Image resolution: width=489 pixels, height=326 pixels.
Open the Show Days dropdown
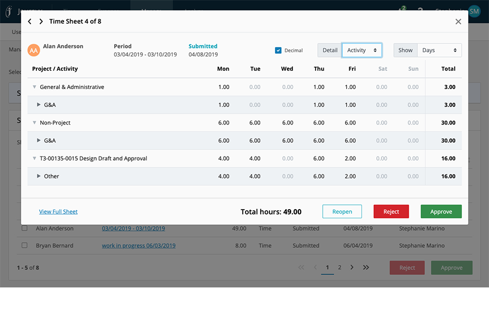(439, 51)
